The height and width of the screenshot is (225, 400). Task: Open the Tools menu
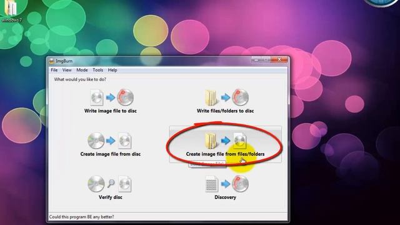coord(98,70)
